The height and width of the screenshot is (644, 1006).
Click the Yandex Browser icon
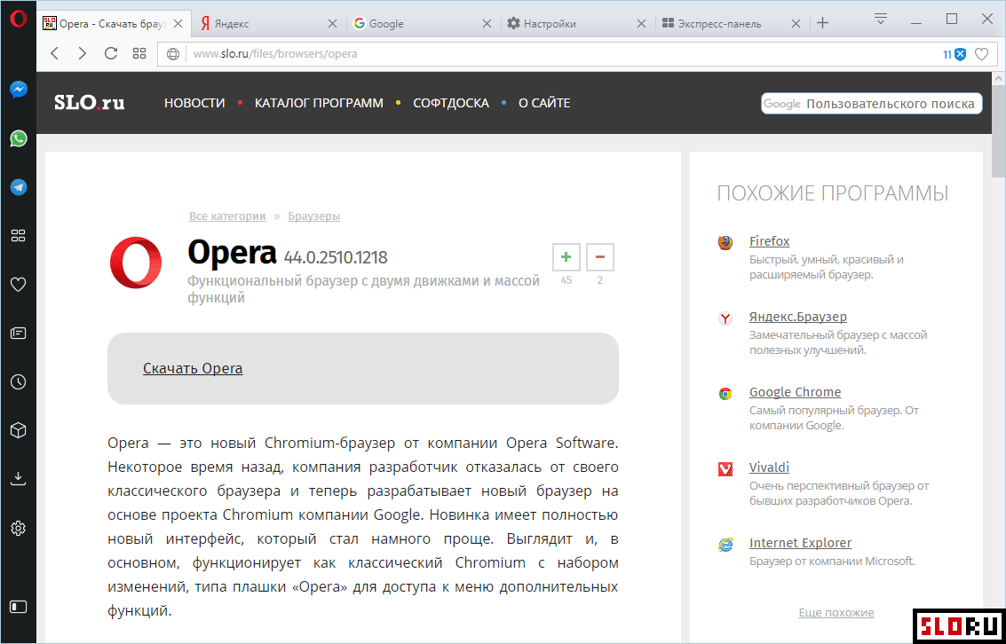pyautogui.click(x=725, y=318)
